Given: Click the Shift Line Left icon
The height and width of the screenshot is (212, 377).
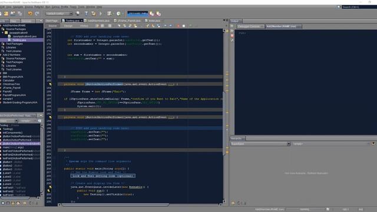Looking at the screenshot, I should pyautogui.click(x=165, y=26).
